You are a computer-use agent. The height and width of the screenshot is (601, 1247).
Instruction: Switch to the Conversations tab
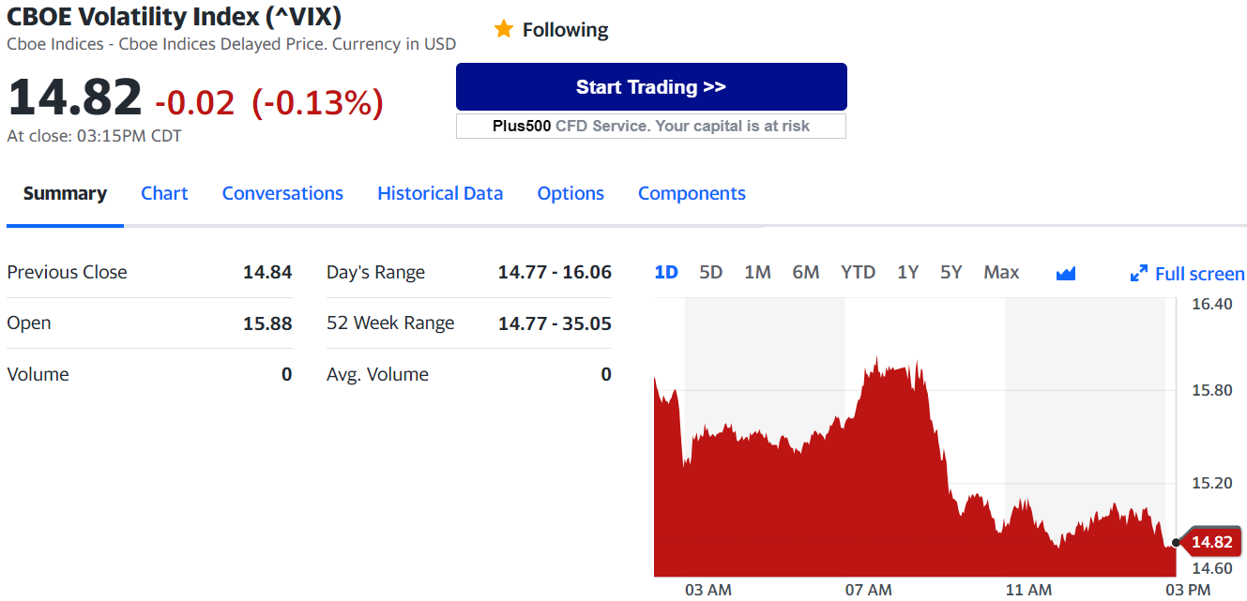pyautogui.click(x=282, y=193)
